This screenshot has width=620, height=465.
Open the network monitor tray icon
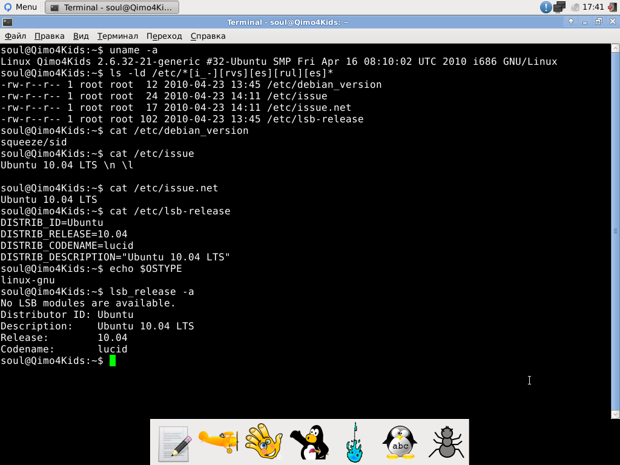[x=559, y=7]
